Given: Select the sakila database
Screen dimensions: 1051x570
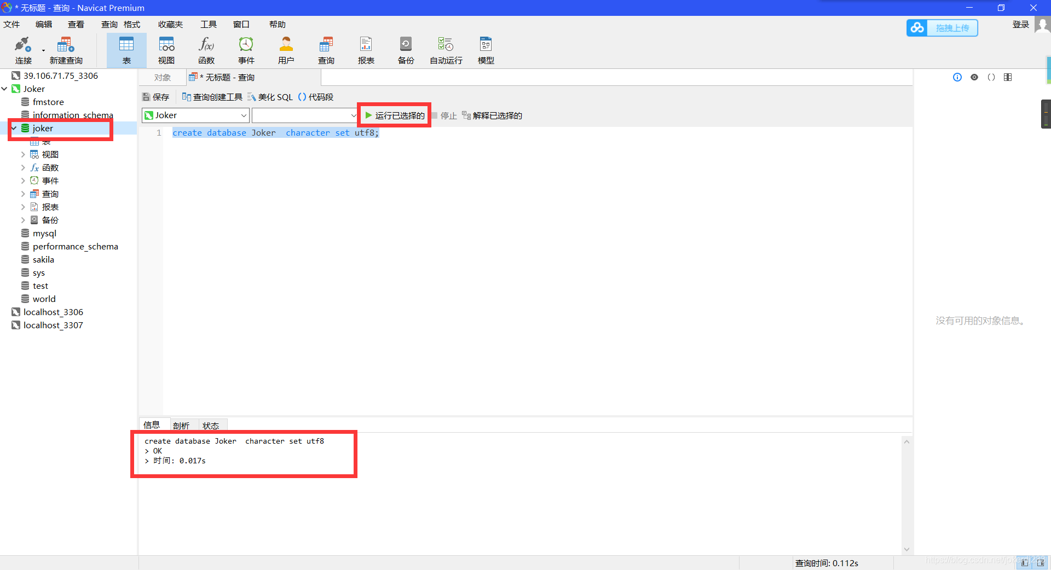Looking at the screenshot, I should click(43, 260).
